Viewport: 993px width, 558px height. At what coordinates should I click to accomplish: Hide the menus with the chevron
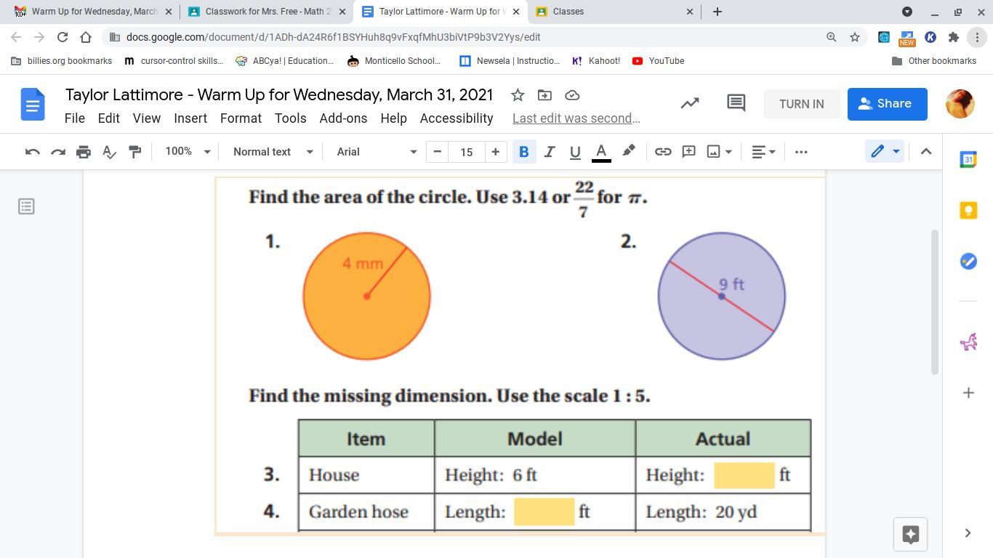tap(926, 152)
